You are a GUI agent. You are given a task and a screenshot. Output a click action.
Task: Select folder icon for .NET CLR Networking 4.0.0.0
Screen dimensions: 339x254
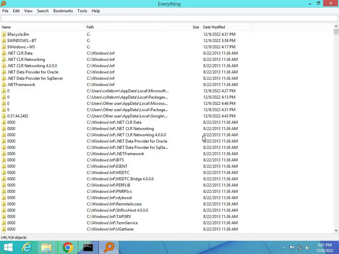(4, 65)
